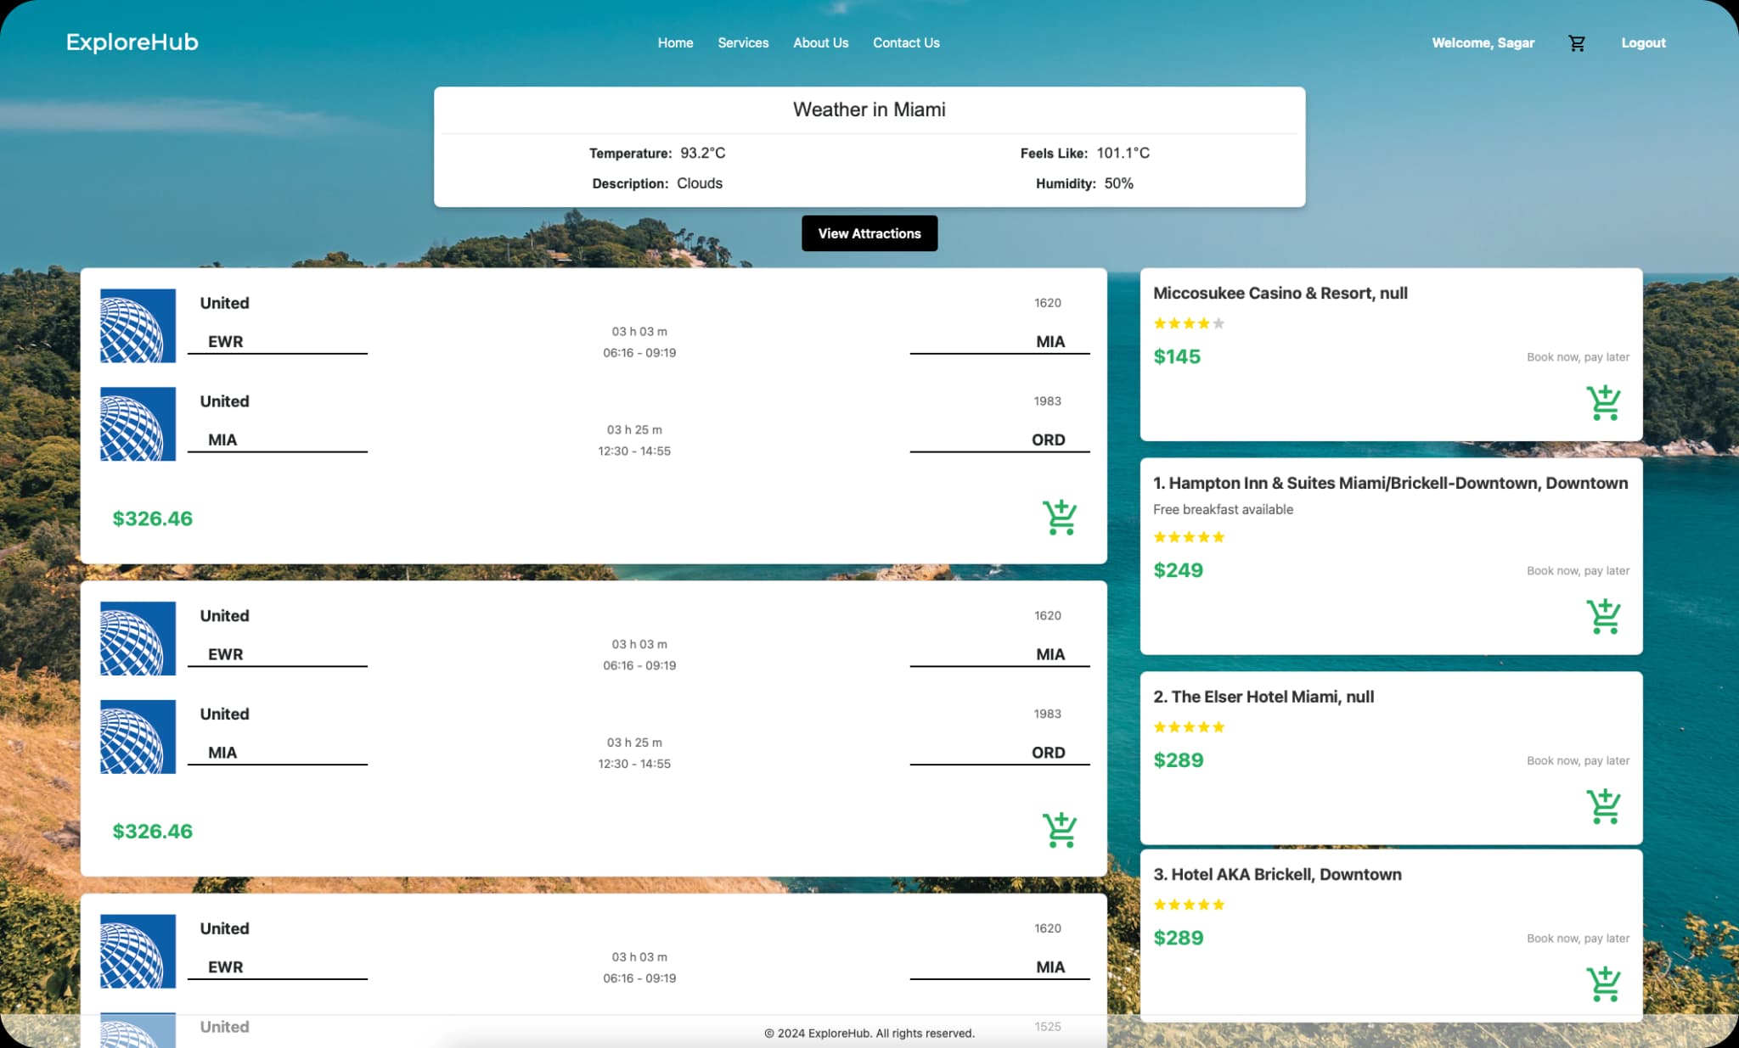Click Book now, pay later under $145
Screen dimensions: 1739x1048
tap(1578, 357)
